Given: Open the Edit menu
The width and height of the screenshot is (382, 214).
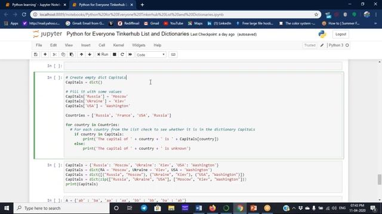Looking at the screenshot, I should [53, 45].
